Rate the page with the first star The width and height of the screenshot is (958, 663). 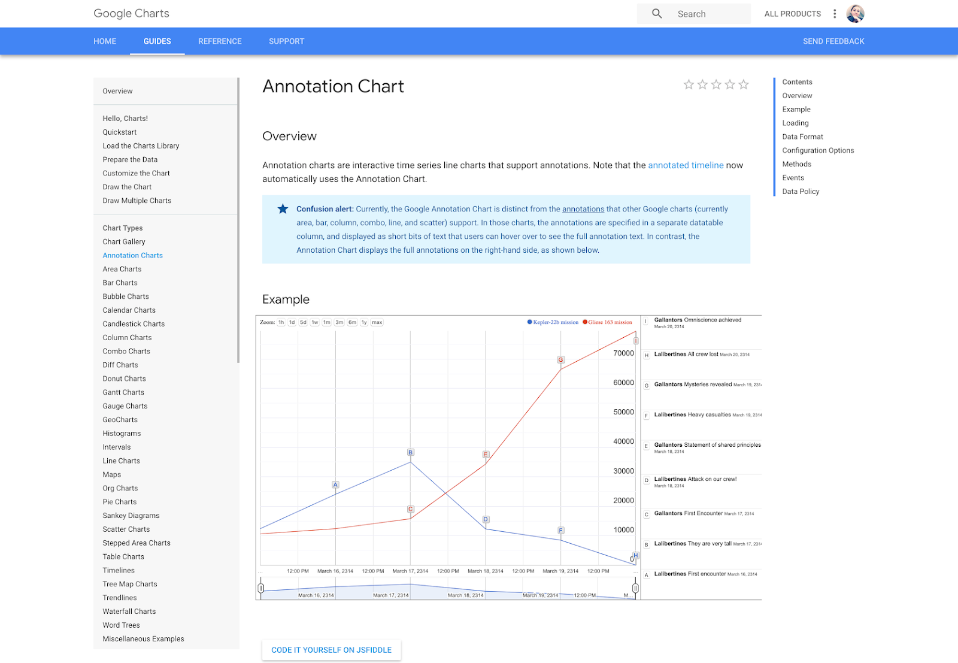[689, 84]
